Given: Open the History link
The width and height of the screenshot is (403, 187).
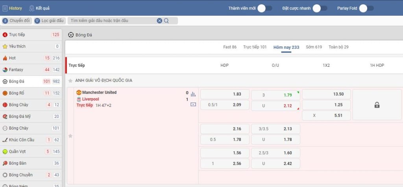Looking at the screenshot, I should click(x=13, y=8).
